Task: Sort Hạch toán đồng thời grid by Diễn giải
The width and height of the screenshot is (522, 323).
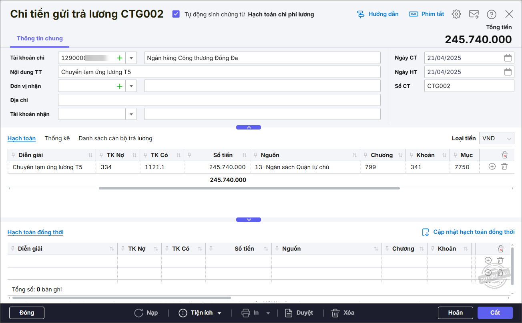Action: (x=112, y=249)
